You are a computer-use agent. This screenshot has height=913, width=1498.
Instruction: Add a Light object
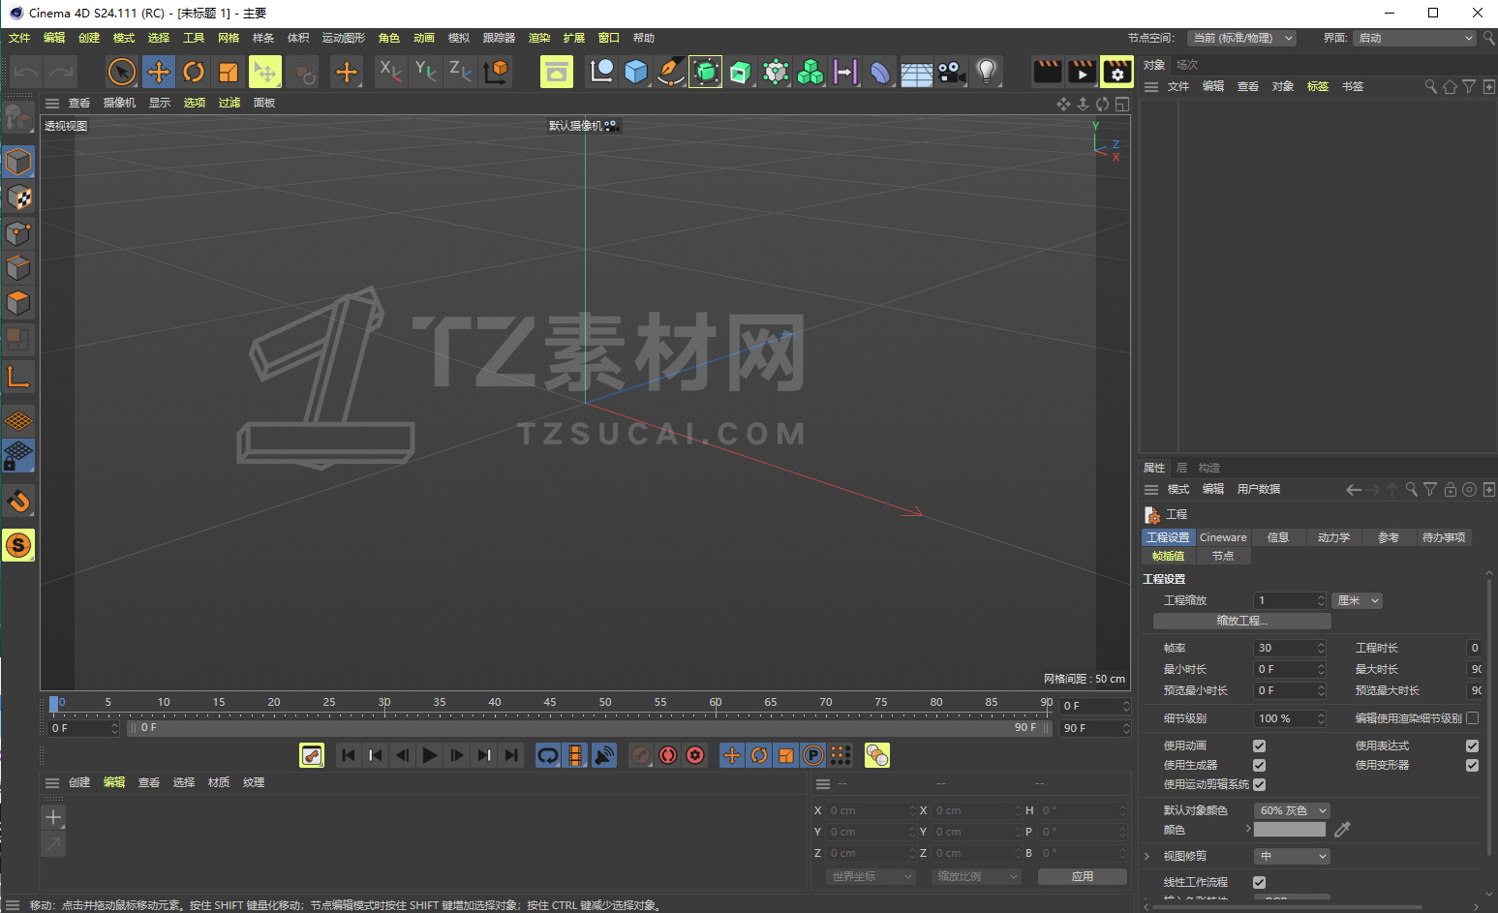coord(986,72)
